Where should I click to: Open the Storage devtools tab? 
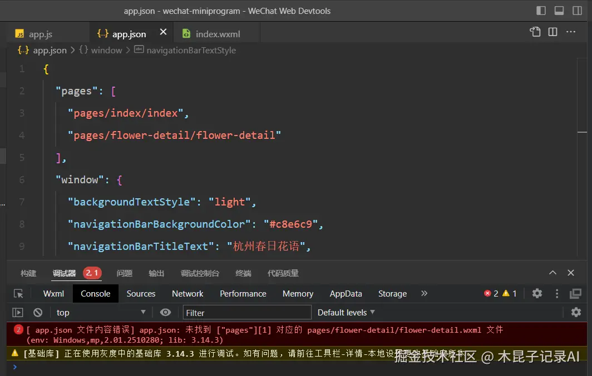[393, 293]
